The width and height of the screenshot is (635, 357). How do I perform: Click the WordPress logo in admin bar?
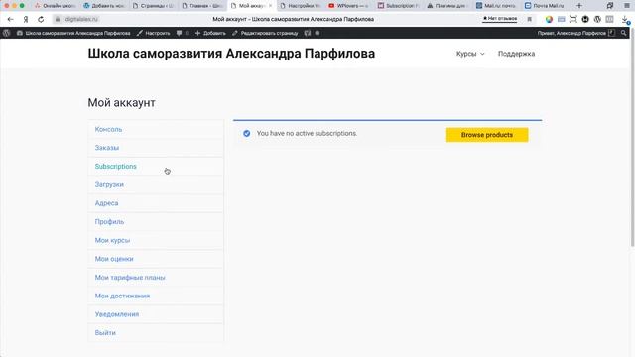click(7, 33)
